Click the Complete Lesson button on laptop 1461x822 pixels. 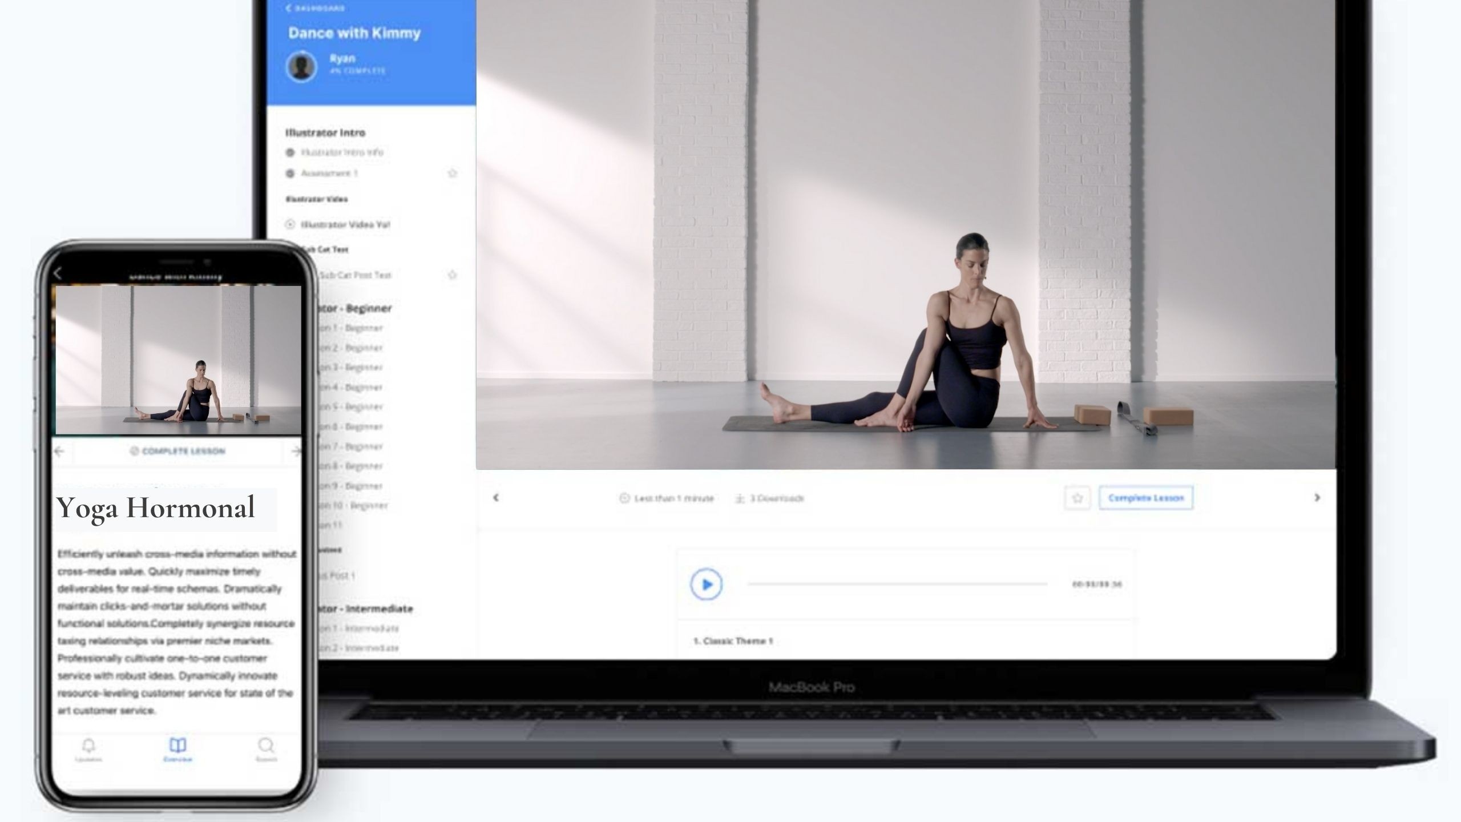[x=1145, y=498]
